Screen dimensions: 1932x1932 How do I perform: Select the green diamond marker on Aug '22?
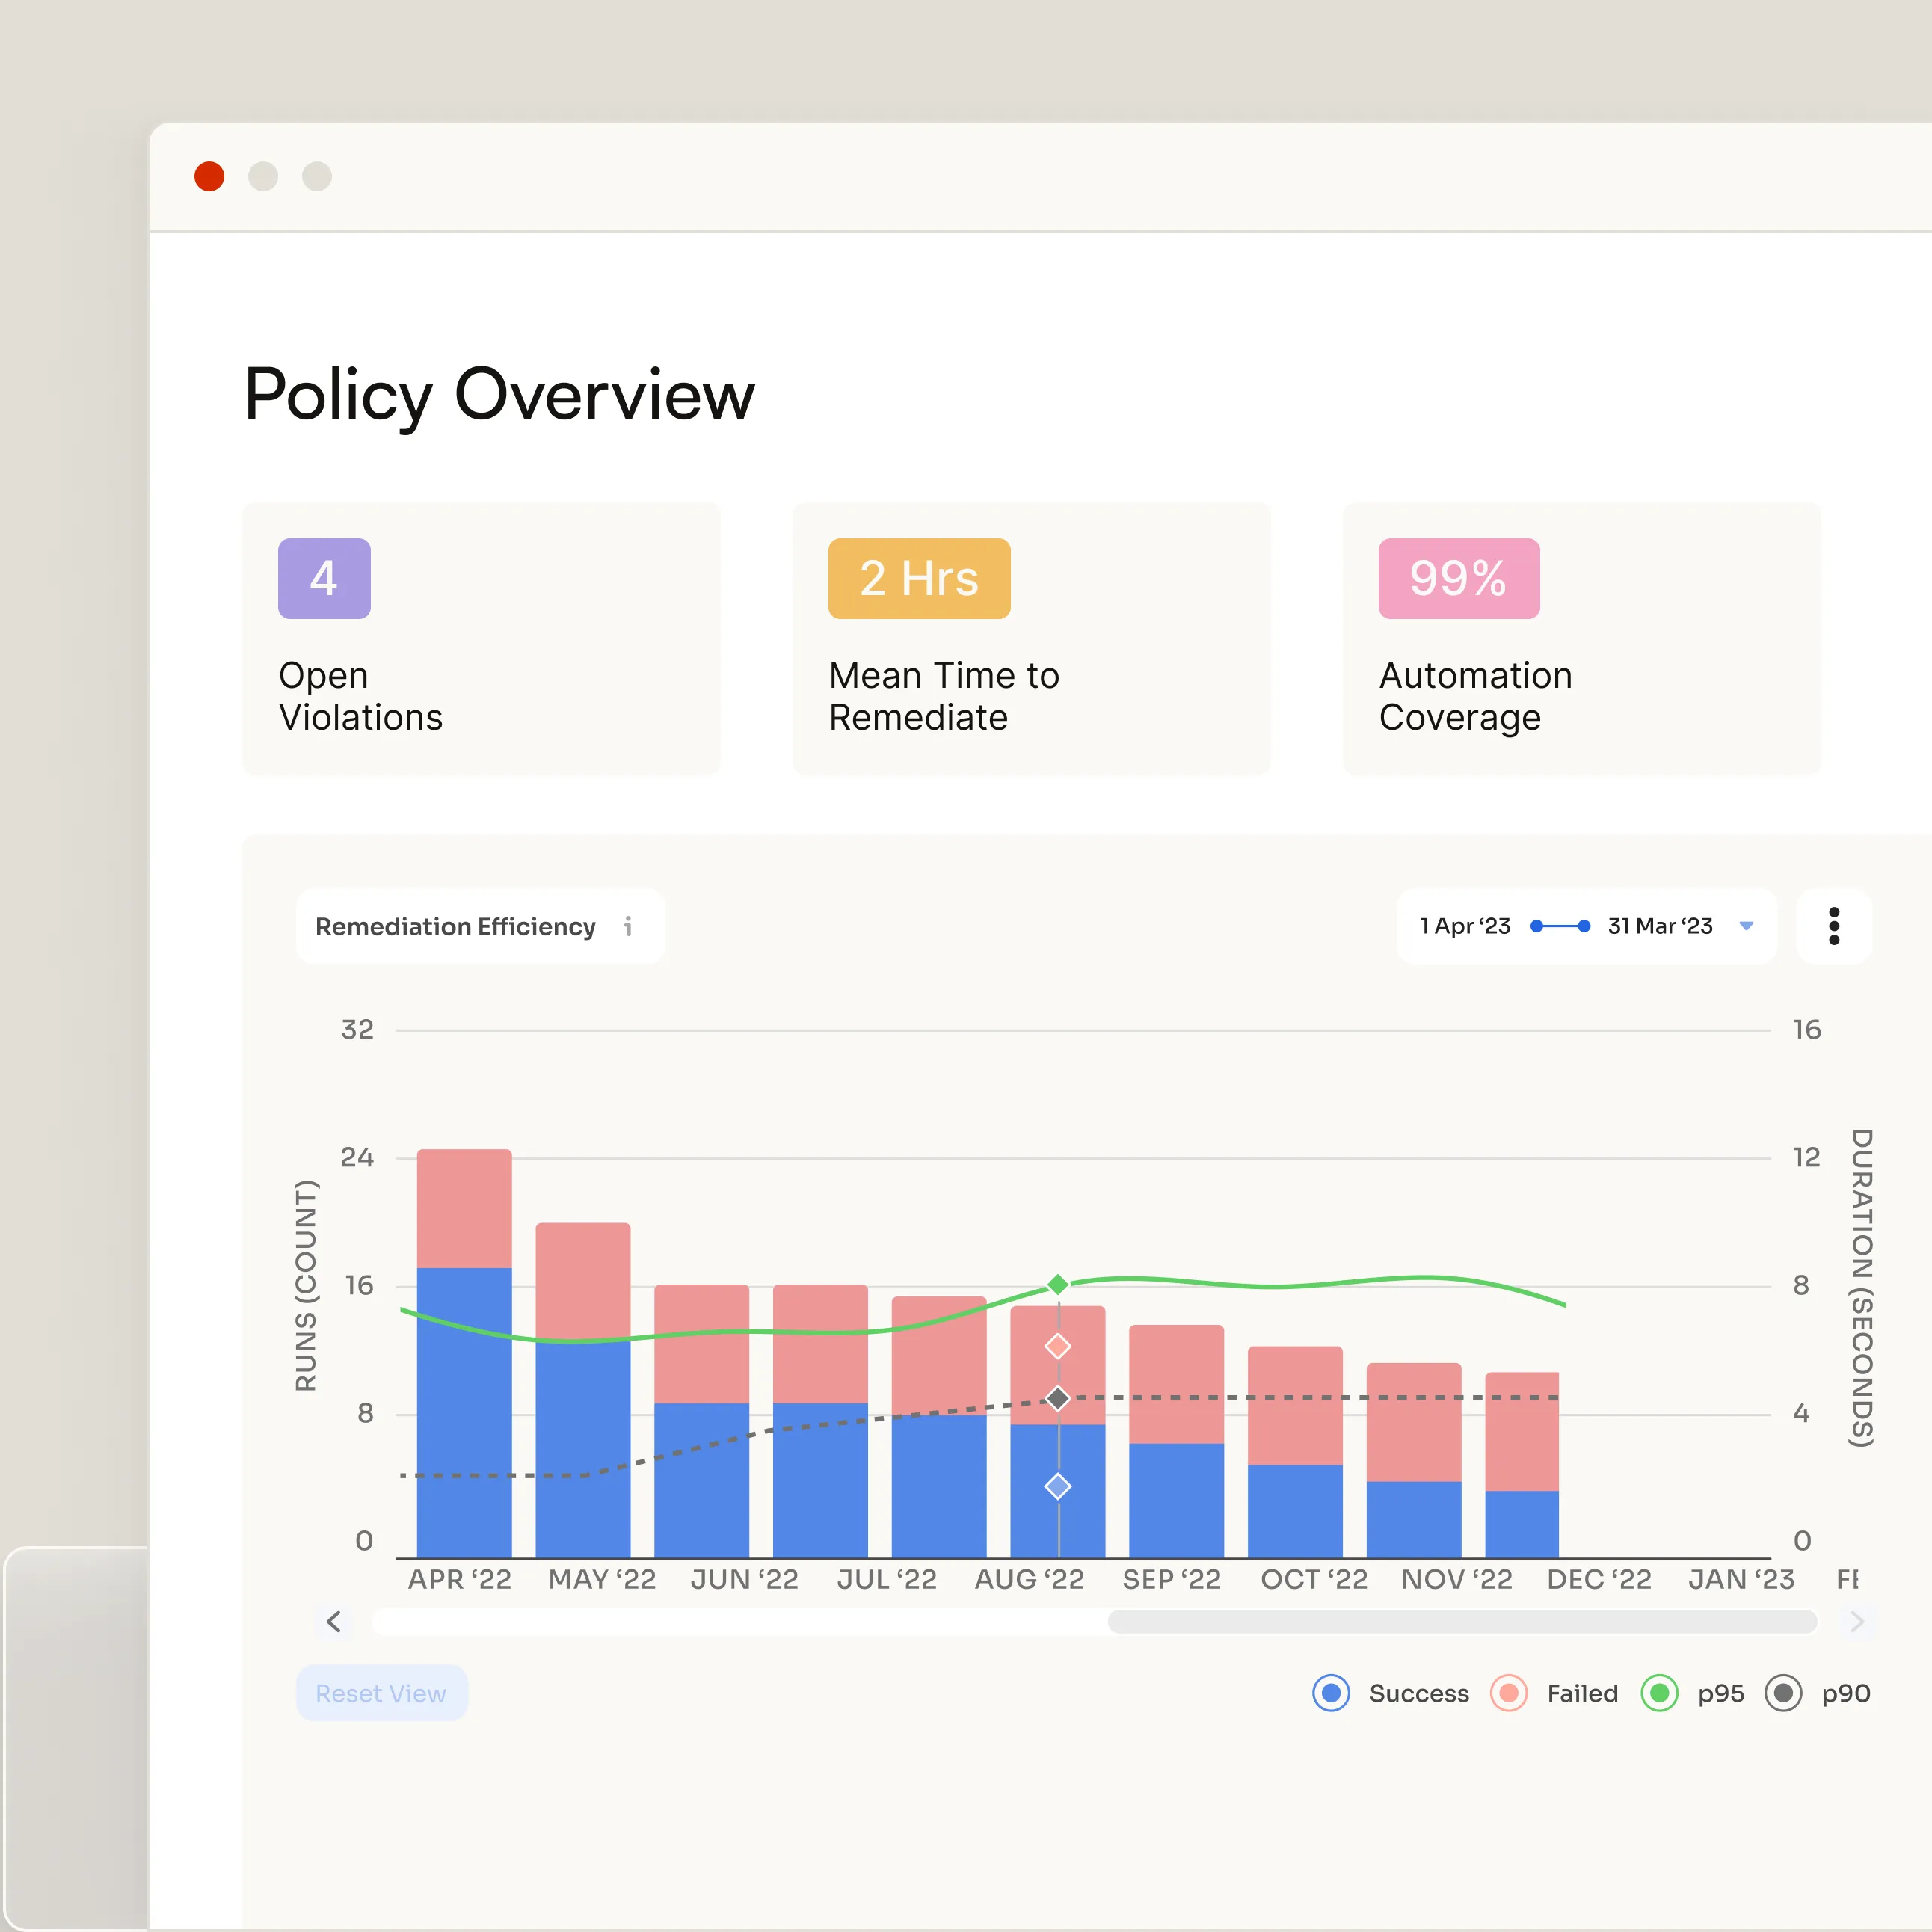click(x=1057, y=1284)
